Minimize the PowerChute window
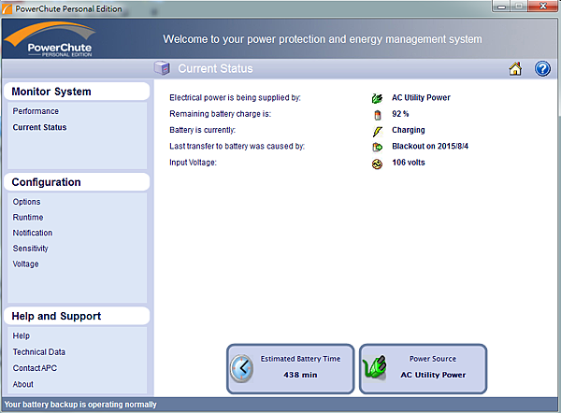Screen dimensions: 561x413 pos(501,7)
